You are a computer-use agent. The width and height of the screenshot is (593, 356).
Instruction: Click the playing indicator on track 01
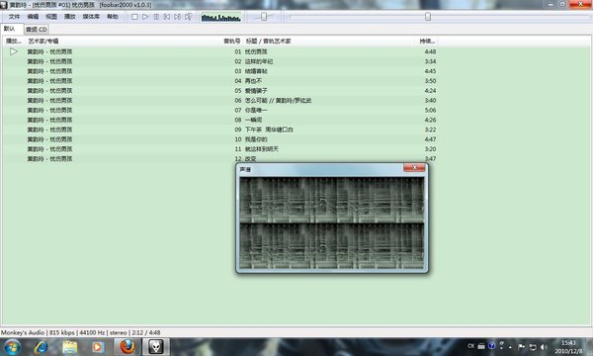coord(14,51)
